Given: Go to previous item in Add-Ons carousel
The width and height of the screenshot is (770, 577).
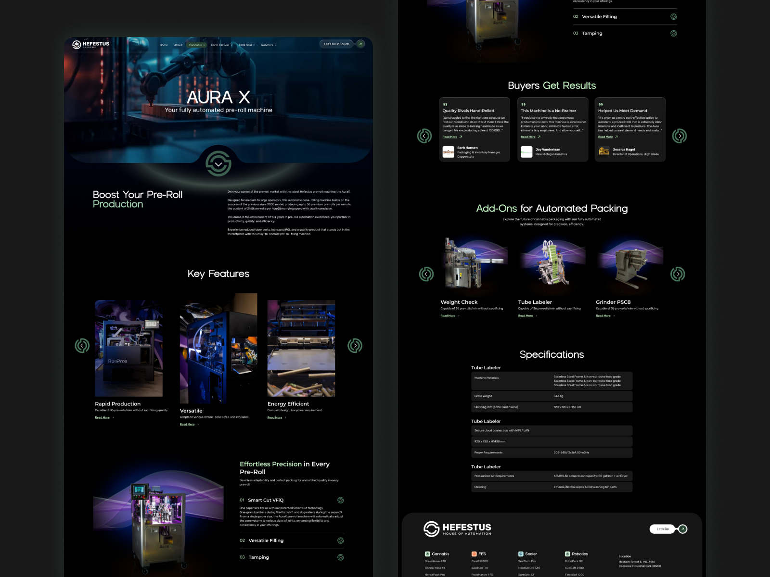Looking at the screenshot, I should click(426, 274).
